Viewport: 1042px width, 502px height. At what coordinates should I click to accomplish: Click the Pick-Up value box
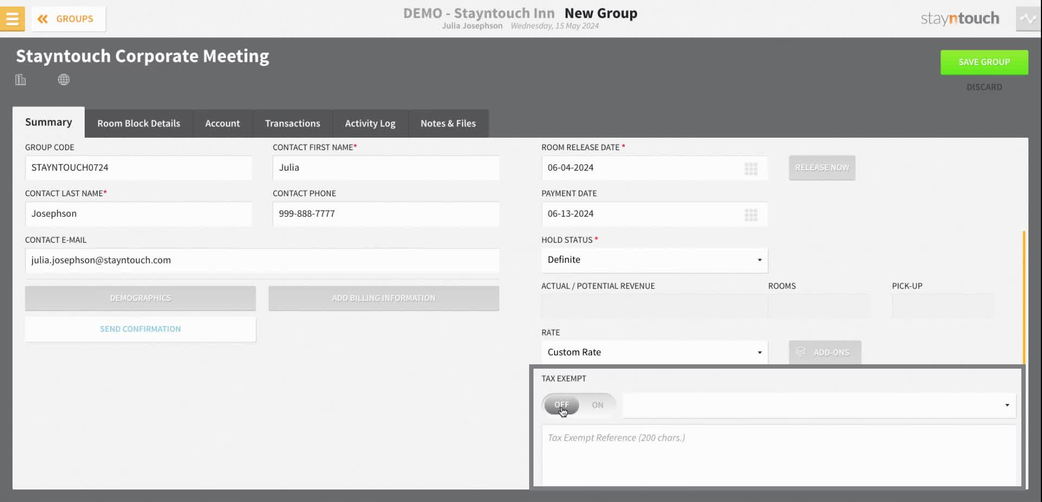pyautogui.click(x=943, y=306)
